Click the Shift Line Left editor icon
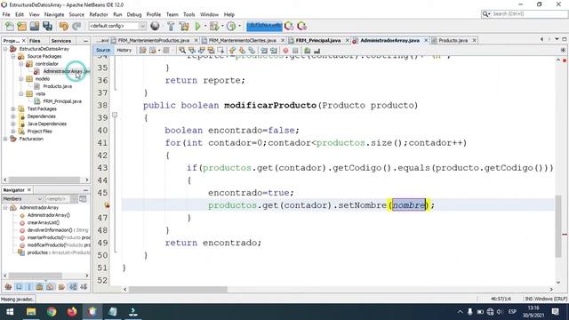The image size is (569, 320). click(264, 51)
